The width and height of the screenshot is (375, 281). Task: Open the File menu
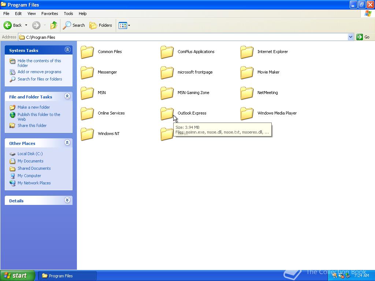[6, 14]
